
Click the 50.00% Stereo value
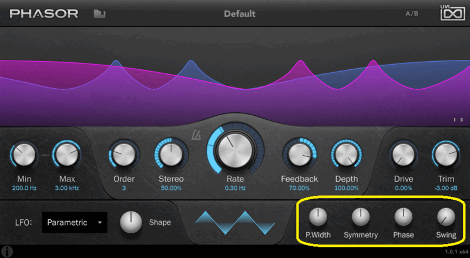(171, 188)
